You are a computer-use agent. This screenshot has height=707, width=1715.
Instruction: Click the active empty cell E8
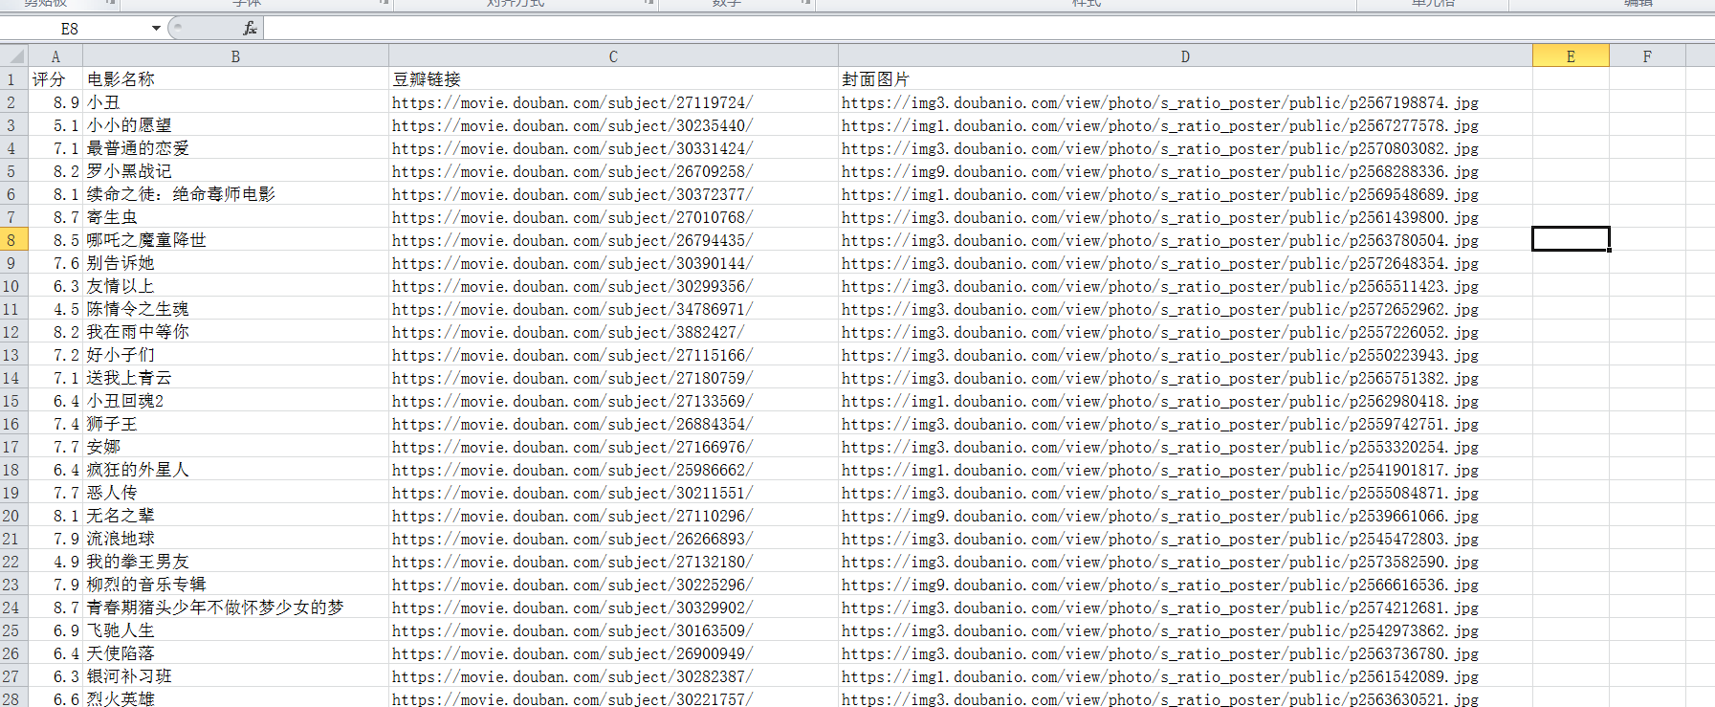(x=1571, y=239)
